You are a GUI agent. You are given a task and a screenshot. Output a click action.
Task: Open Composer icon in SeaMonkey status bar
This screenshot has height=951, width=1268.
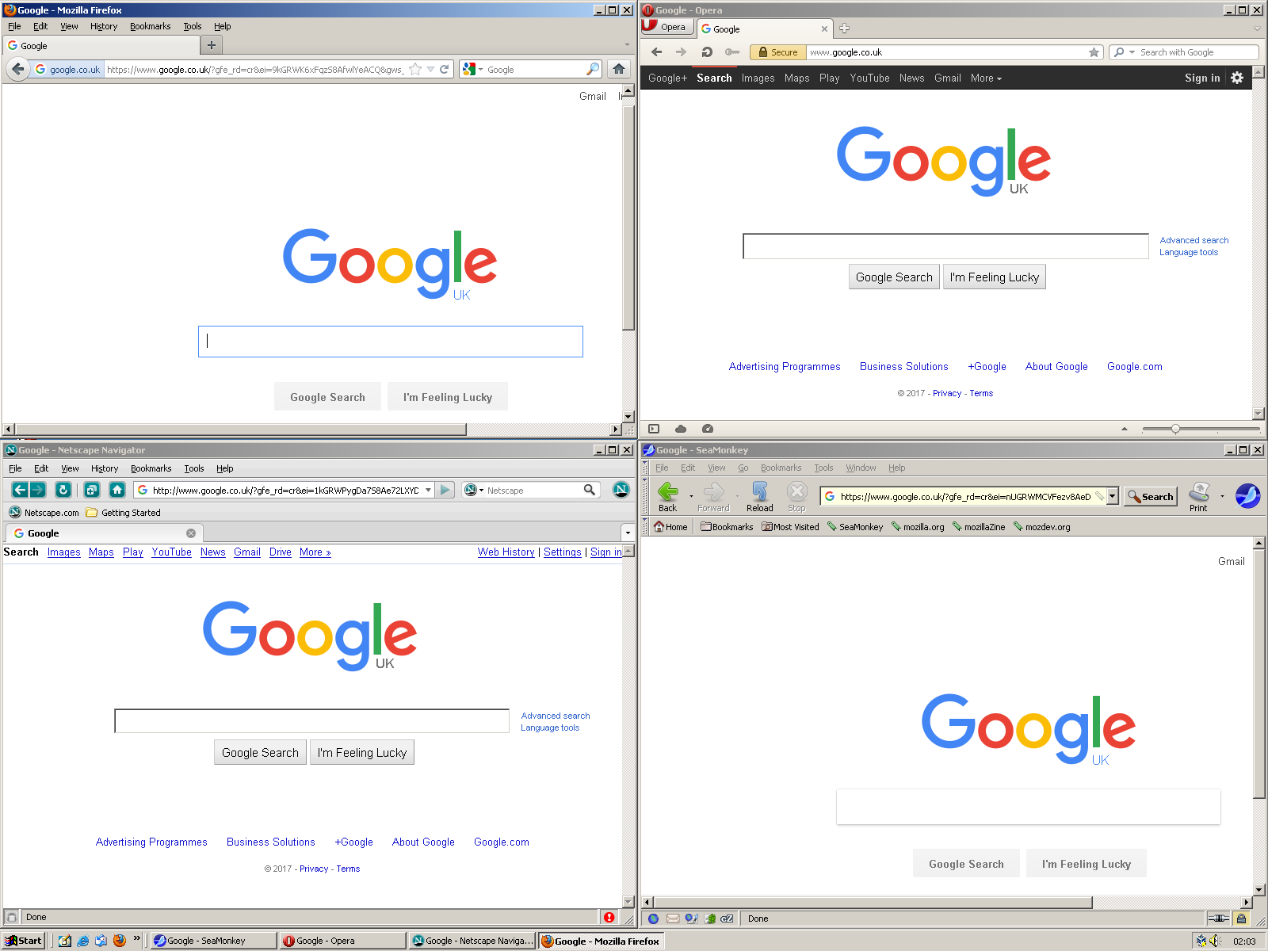[692, 919]
